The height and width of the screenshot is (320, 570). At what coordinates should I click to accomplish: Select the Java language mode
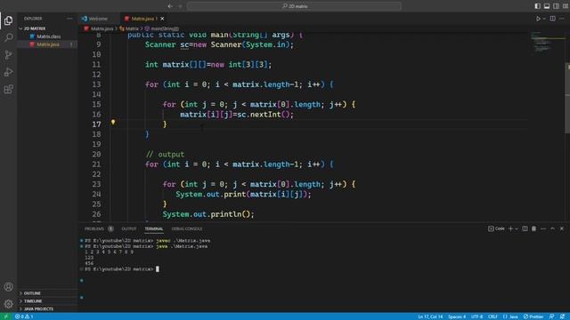(510, 316)
